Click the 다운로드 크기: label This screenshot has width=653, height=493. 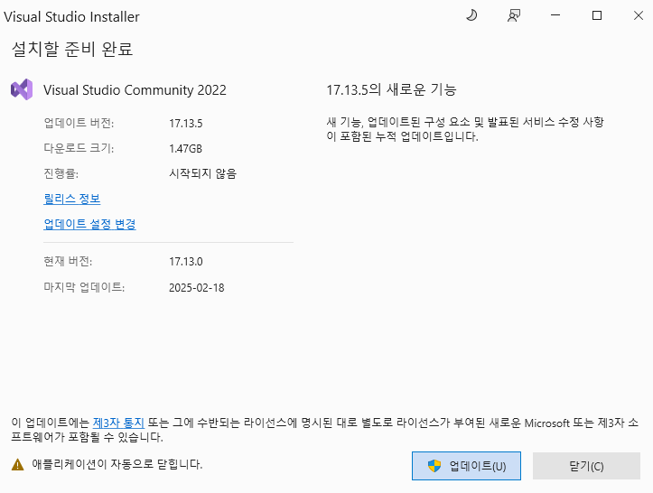click(x=79, y=148)
